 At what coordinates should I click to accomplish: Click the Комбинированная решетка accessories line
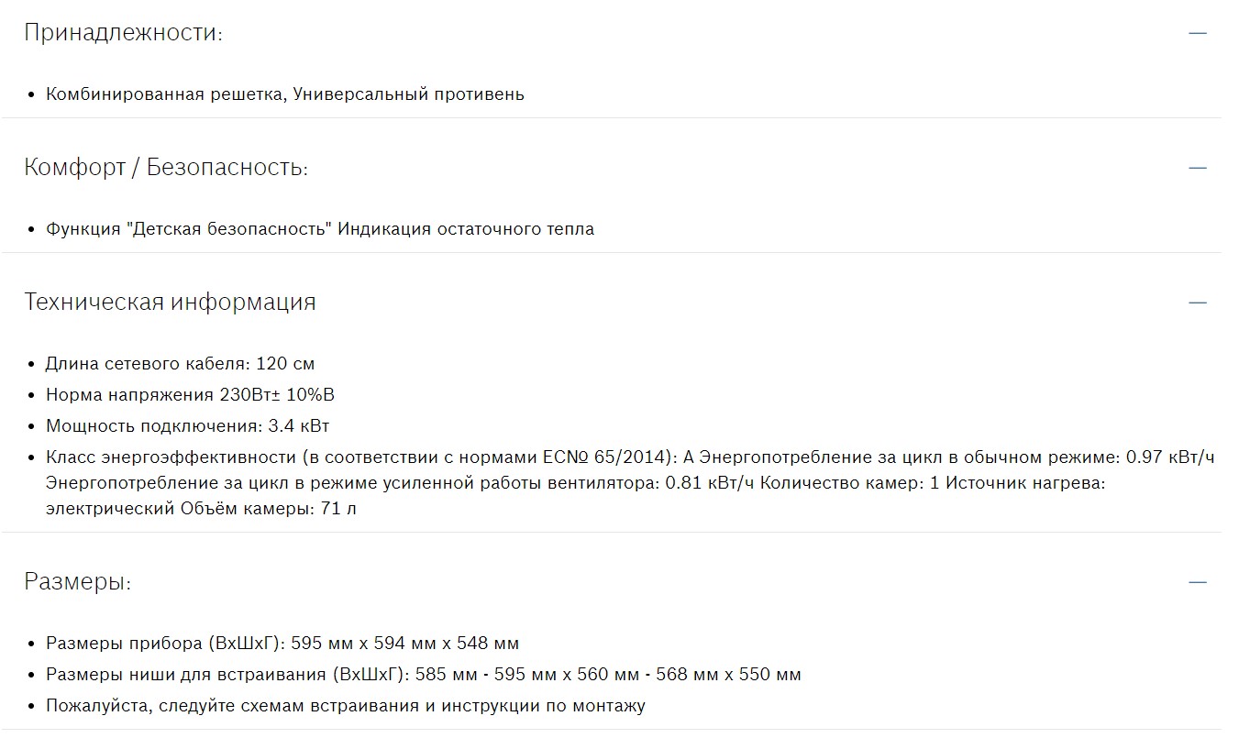284,94
